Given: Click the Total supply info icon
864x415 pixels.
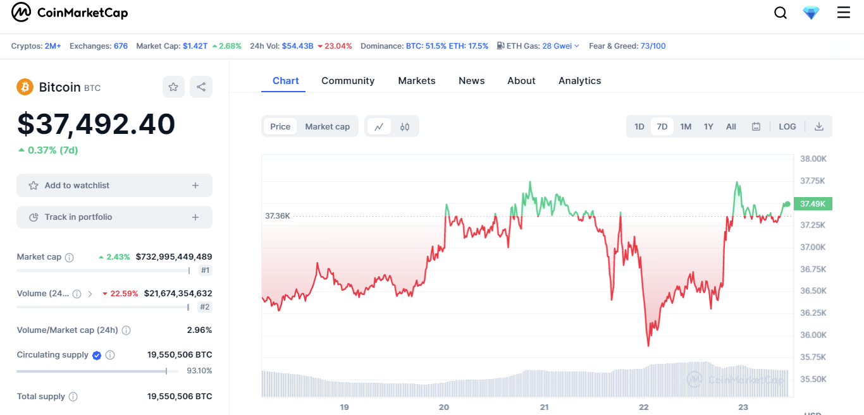Looking at the screenshot, I should coord(73,397).
